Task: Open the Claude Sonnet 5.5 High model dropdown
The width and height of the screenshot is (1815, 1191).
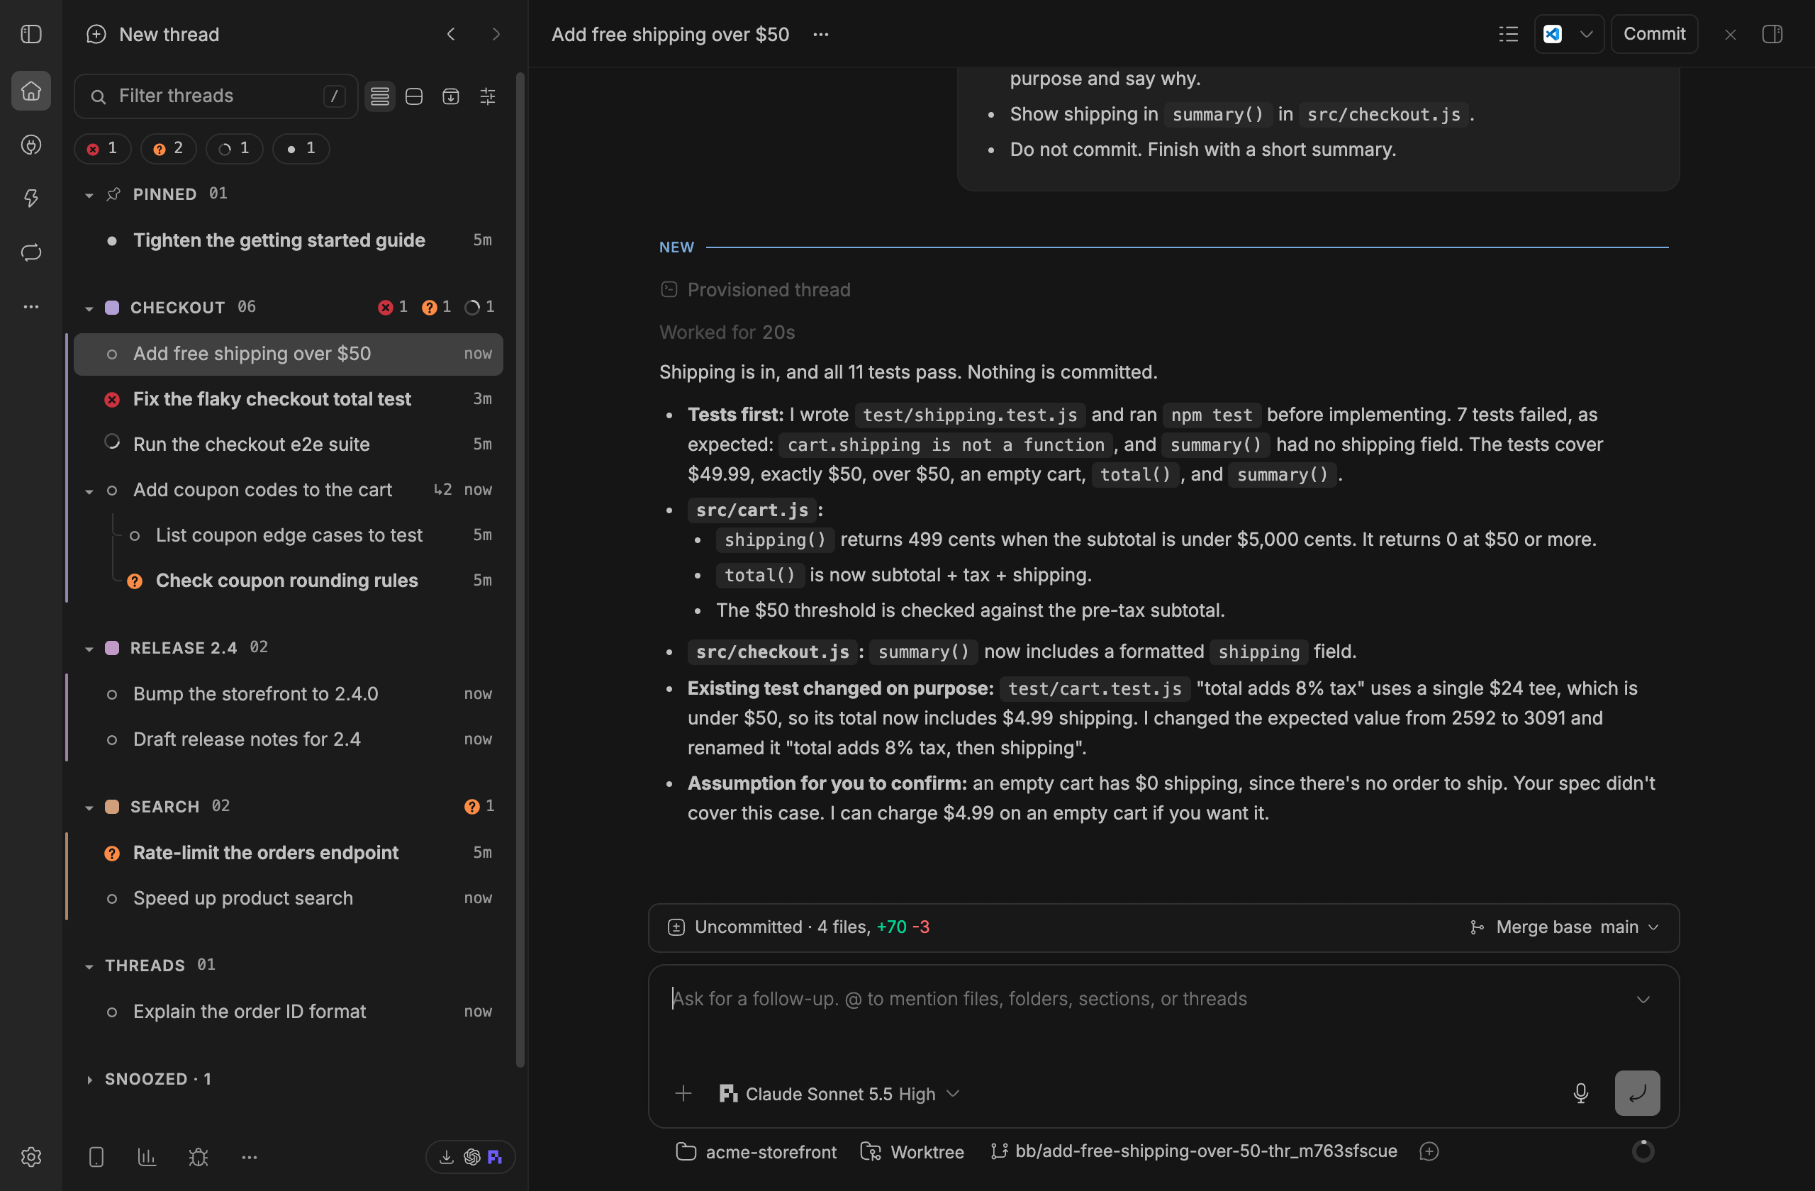Action: tap(839, 1093)
